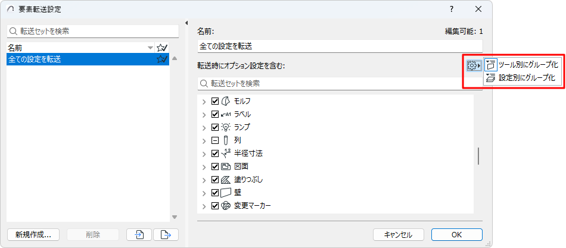The width and height of the screenshot is (566, 248).
Task: Click the import transfer set icon button
Action: [139, 235]
